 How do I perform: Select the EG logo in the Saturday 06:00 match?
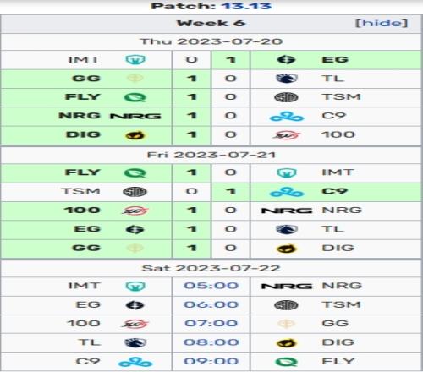(x=135, y=305)
